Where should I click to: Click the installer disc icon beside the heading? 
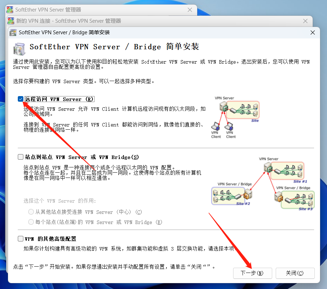point(19,49)
